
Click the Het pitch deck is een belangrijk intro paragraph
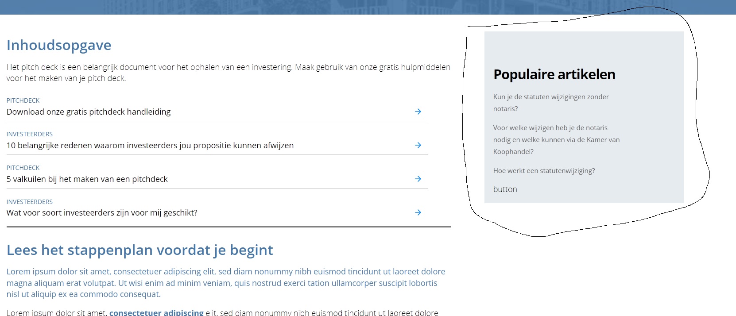(229, 73)
